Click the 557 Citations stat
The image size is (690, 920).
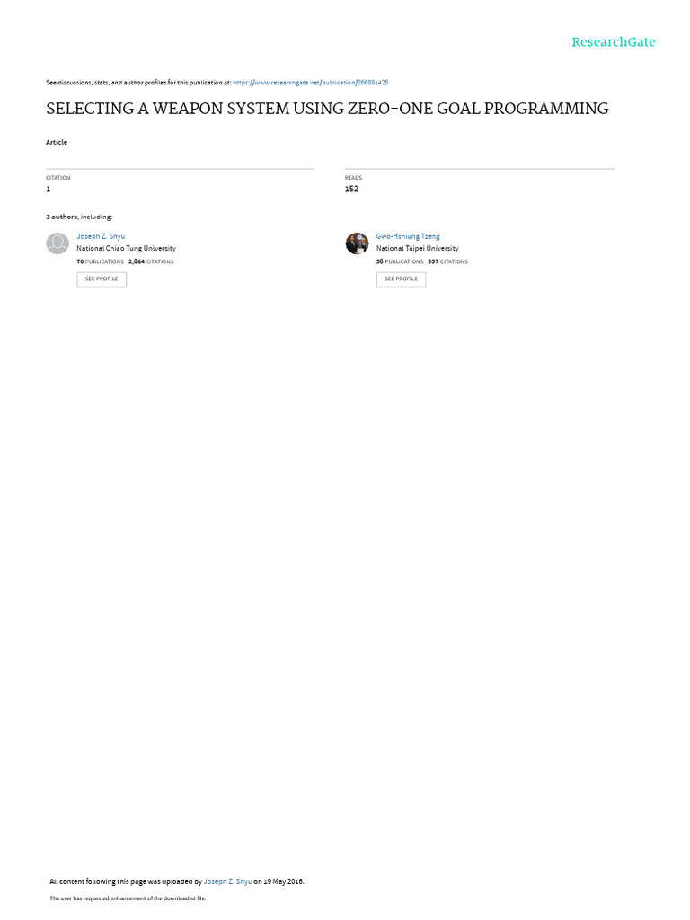448,261
